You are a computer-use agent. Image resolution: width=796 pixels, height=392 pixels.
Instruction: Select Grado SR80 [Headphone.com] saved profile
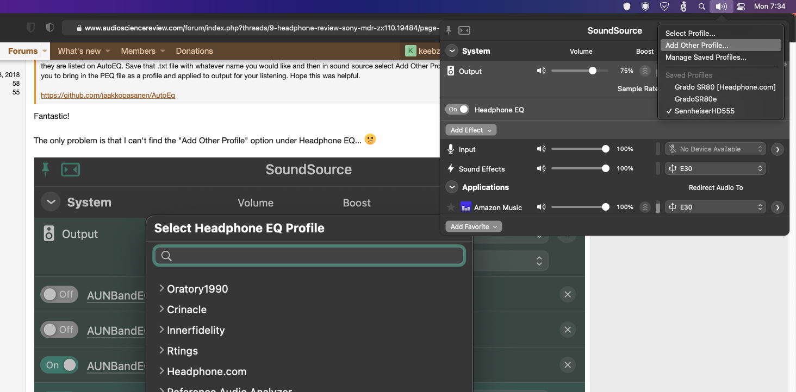pyautogui.click(x=721, y=87)
